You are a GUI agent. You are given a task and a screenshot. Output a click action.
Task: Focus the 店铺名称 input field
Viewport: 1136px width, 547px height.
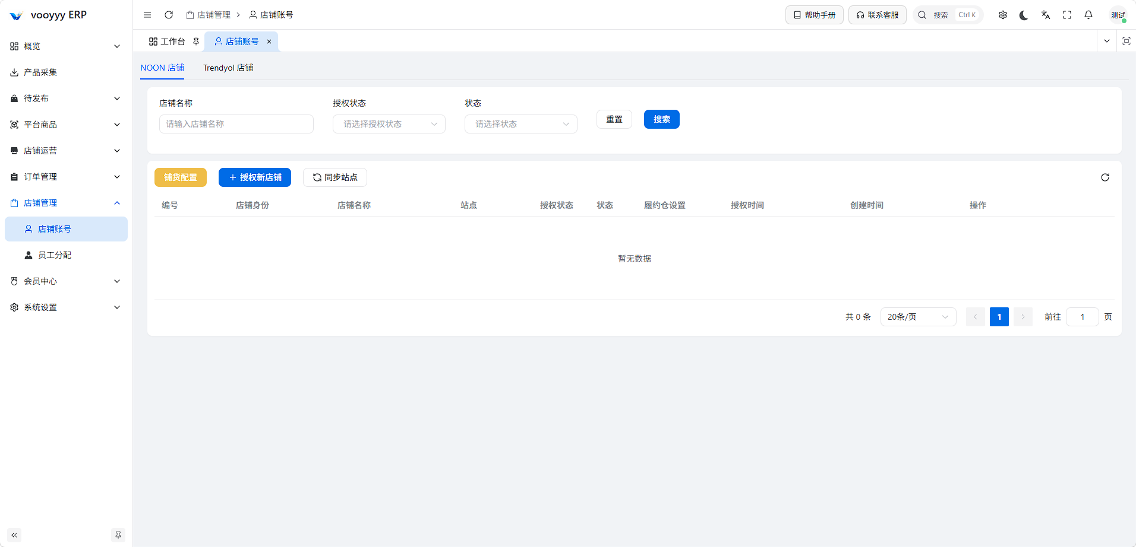[236, 124]
